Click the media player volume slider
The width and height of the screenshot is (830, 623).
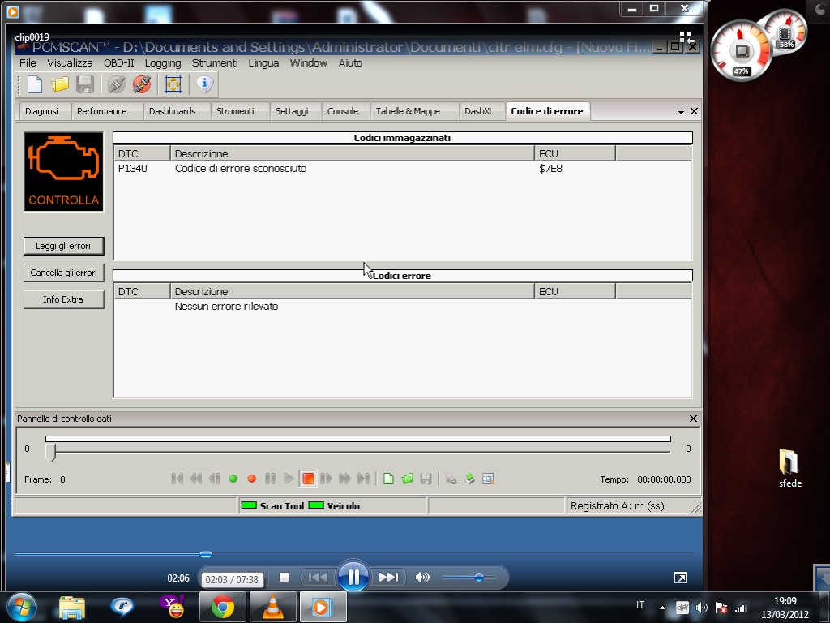point(468,578)
